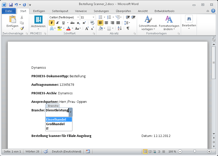
Task: Archive document with PROXESS Archivieren icon
Action: pos(38,19)
